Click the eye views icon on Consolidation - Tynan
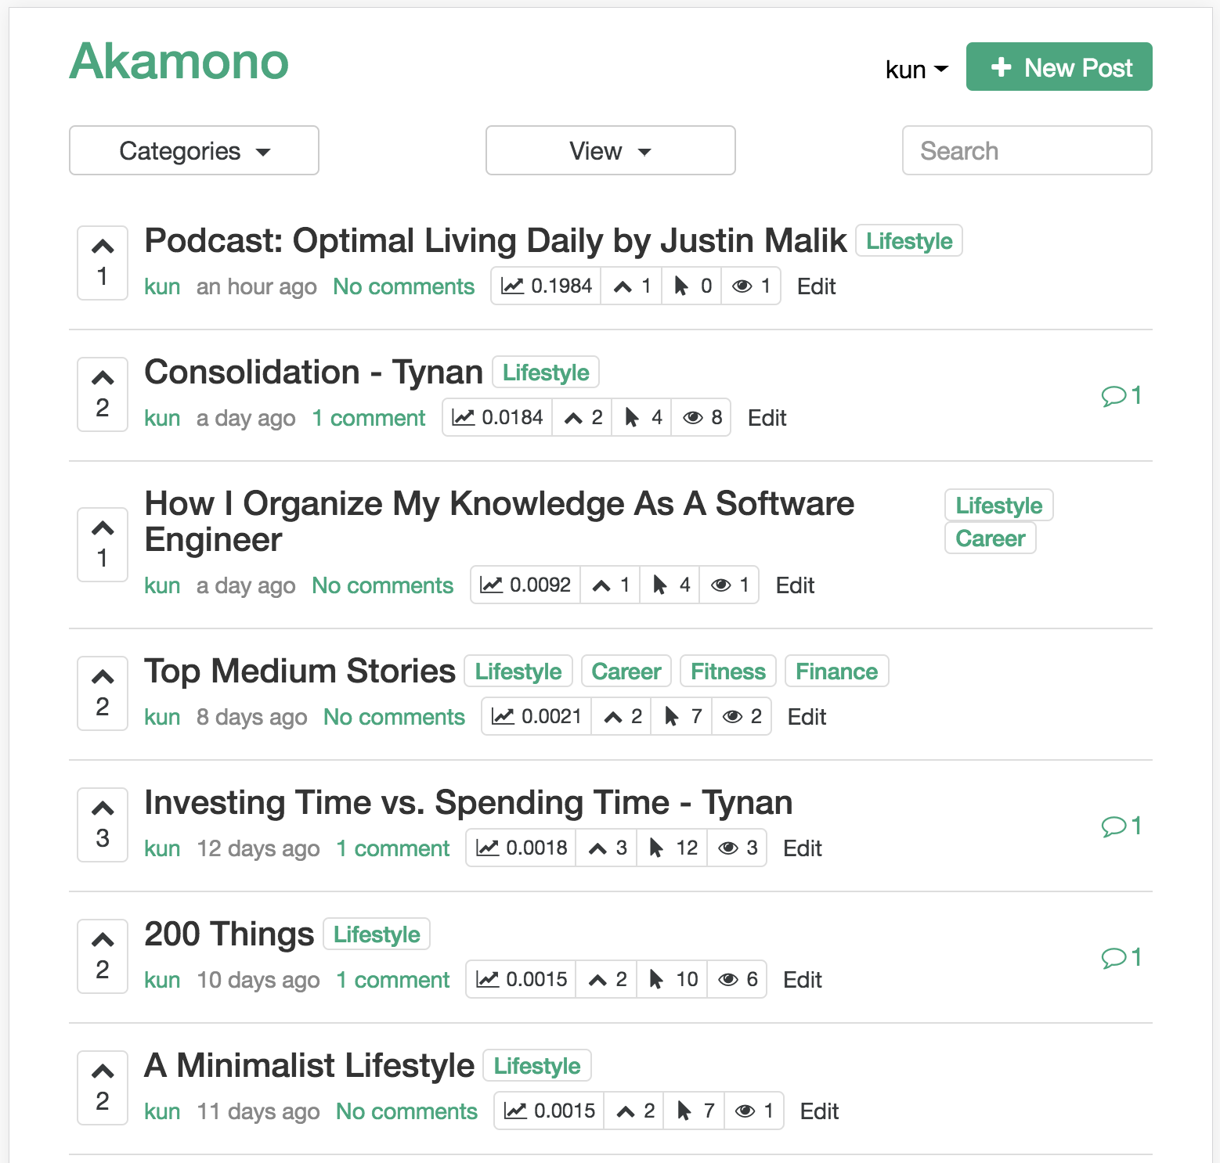Viewport: 1220px width, 1163px height. pyautogui.click(x=693, y=417)
